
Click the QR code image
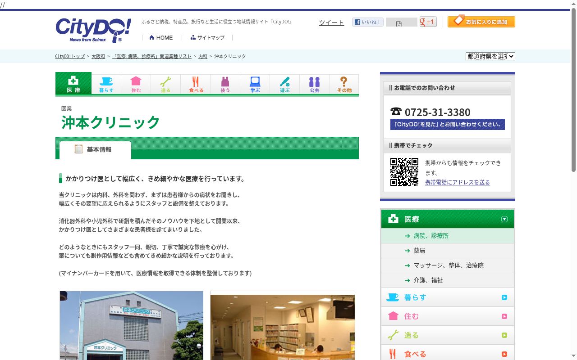[404, 172]
